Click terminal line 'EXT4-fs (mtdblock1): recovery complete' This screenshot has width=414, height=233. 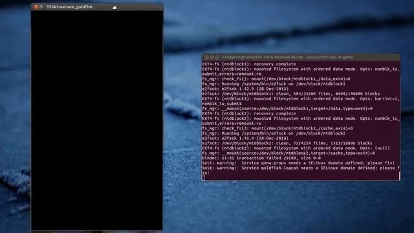coord(249,64)
